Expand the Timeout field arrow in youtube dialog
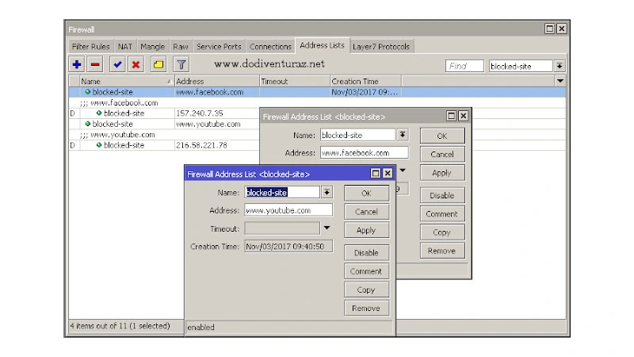634x357 pixels. 327,228
